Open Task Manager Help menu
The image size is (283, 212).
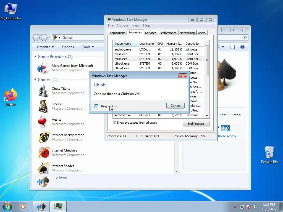pos(146,25)
